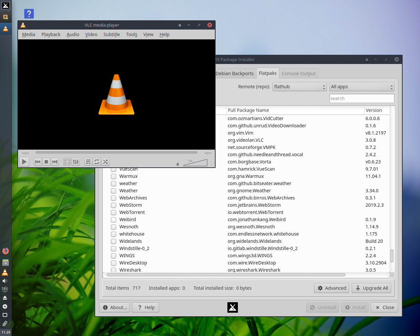The image size is (420, 336).
Task: Open VLC Playback menu
Action: coord(51,34)
